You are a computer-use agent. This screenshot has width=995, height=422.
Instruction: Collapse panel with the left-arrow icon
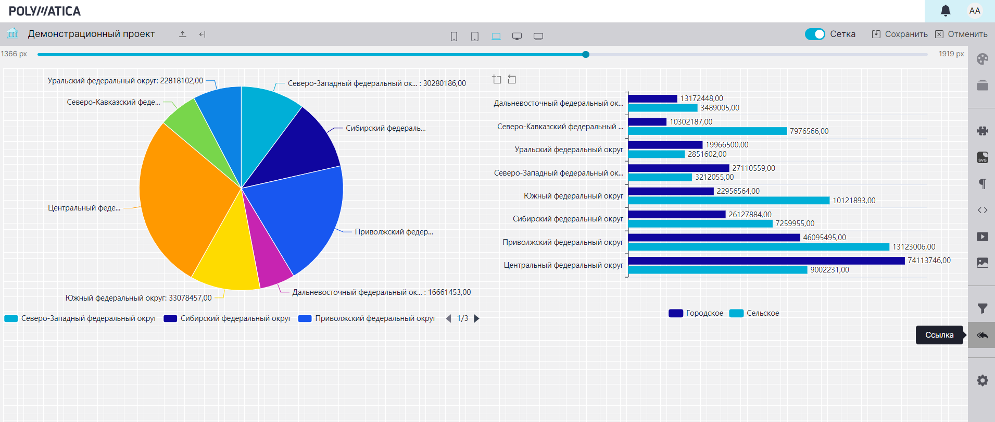[x=202, y=34]
